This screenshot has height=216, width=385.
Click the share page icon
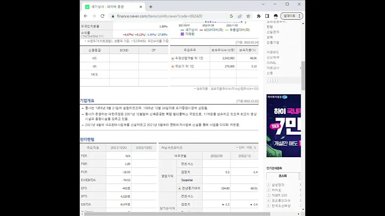click(x=240, y=16)
